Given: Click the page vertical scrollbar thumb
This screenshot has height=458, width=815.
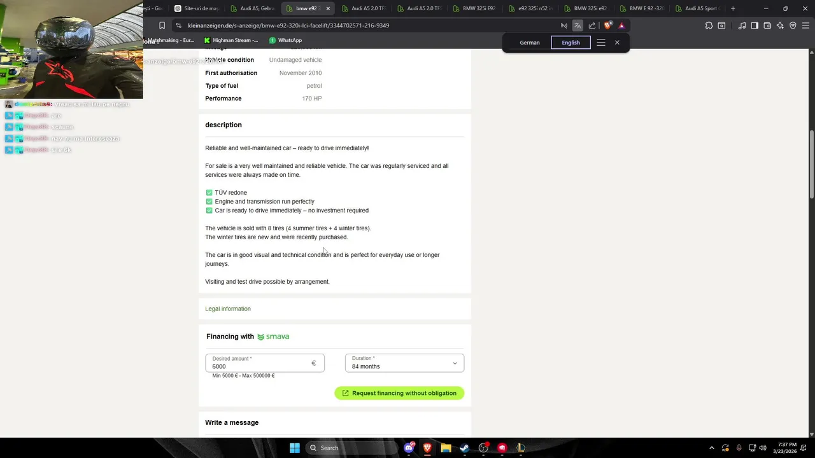Looking at the screenshot, I should pyautogui.click(x=811, y=164).
